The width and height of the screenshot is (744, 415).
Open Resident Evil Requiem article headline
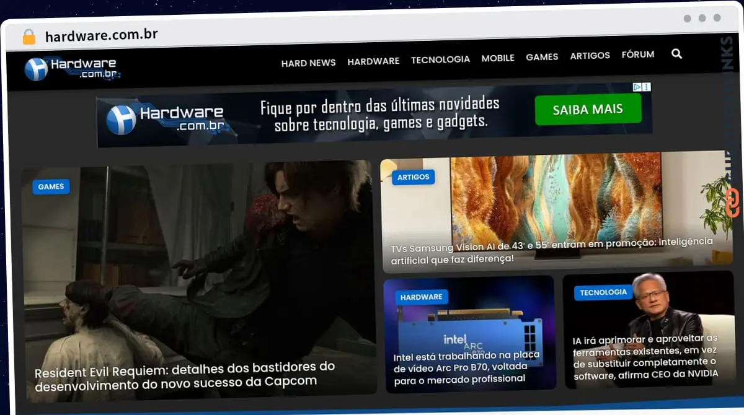185,375
